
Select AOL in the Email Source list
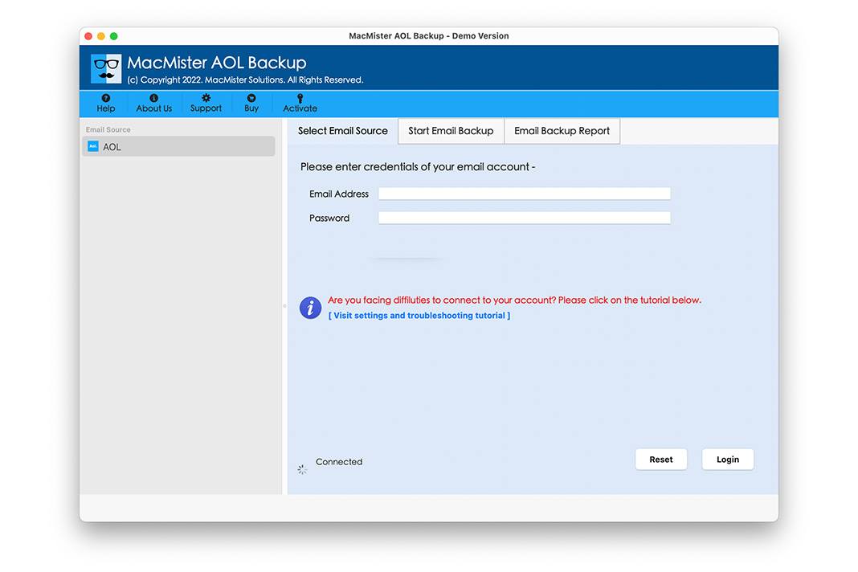[178, 147]
